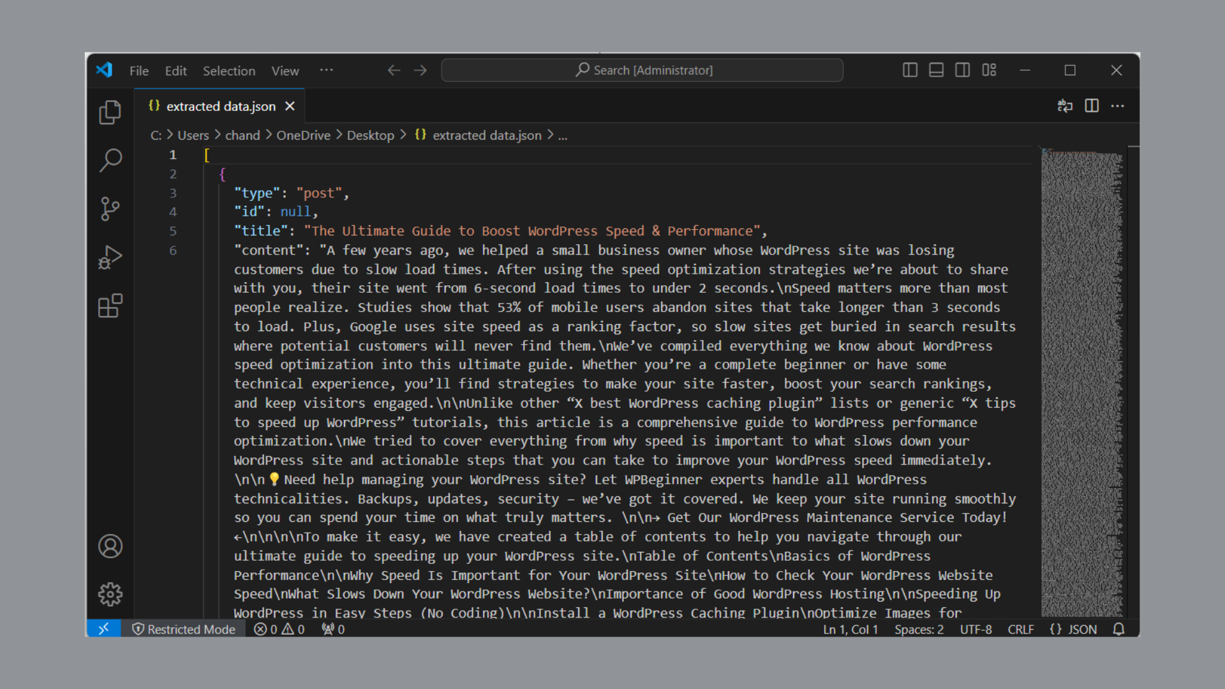Click the minimap code overview
This screenshot has height=689, width=1225.
pyautogui.click(x=1081, y=383)
